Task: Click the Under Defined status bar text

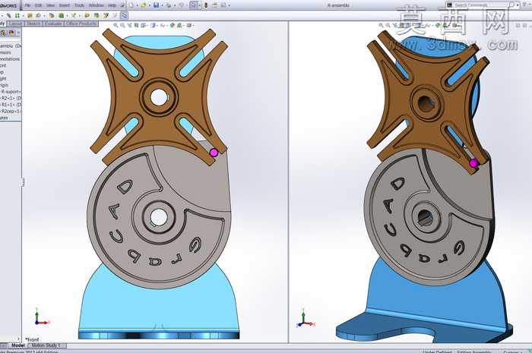Action: click(437, 351)
